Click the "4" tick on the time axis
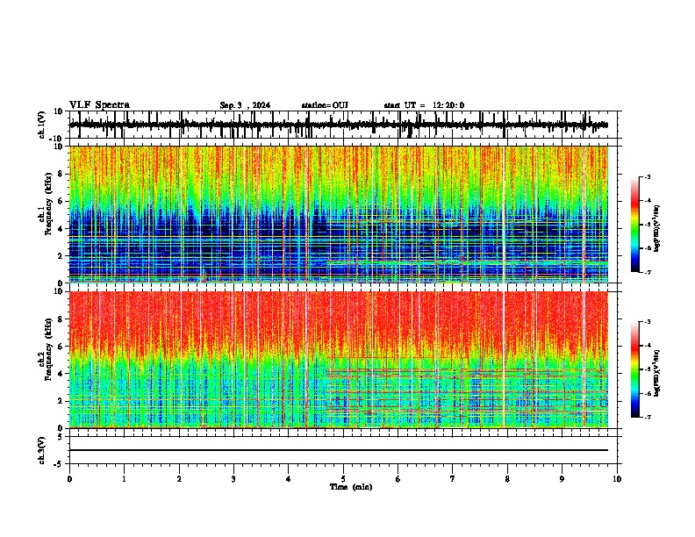Screen dimensions: 695x537 (x=289, y=479)
